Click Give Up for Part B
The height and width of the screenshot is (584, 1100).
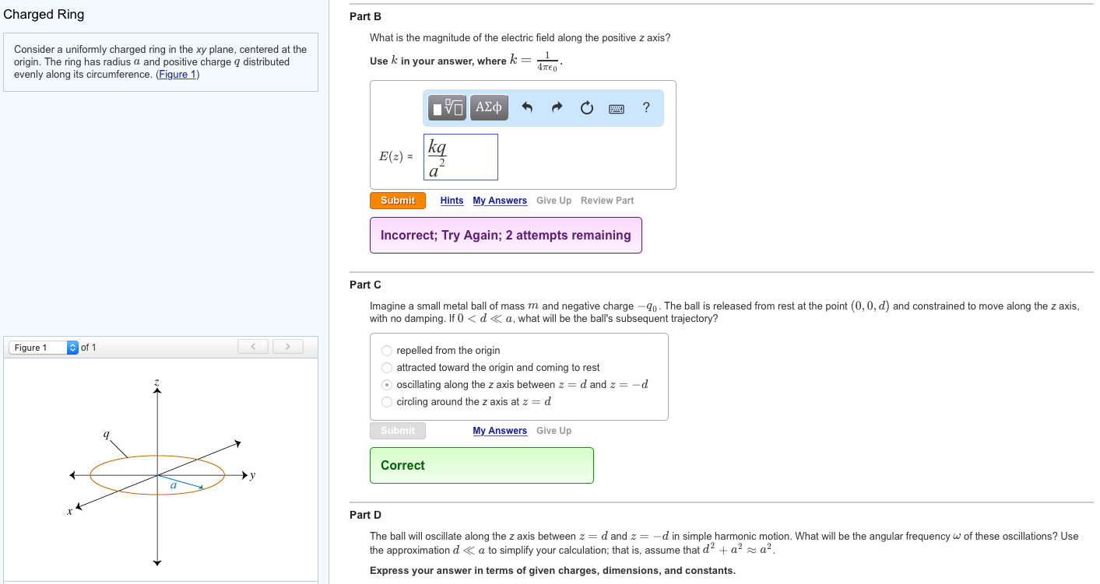pos(554,200)
